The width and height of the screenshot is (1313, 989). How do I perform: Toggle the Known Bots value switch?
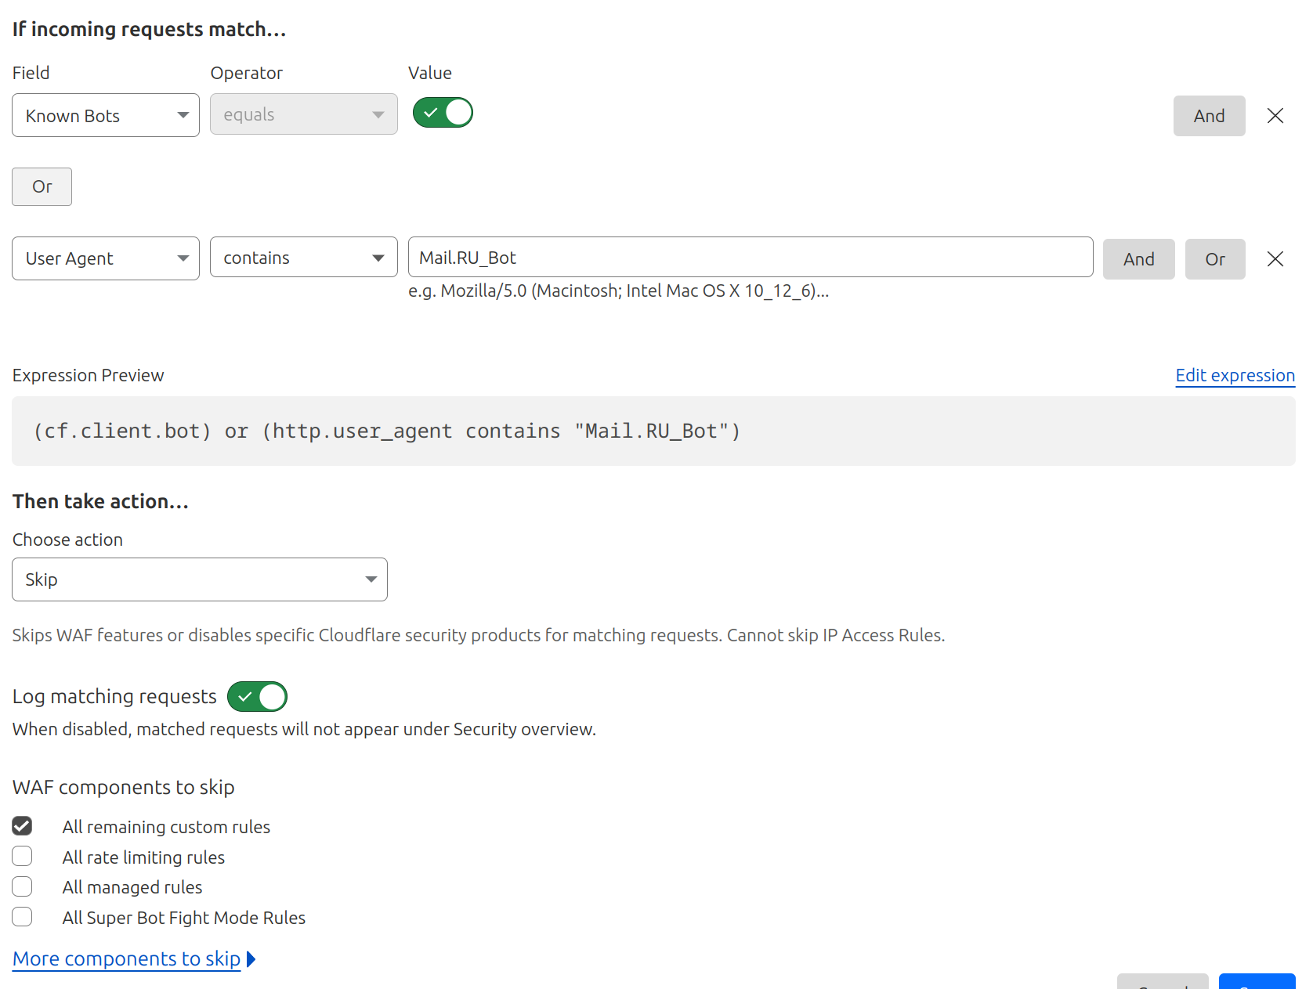(x=443, y=113)
